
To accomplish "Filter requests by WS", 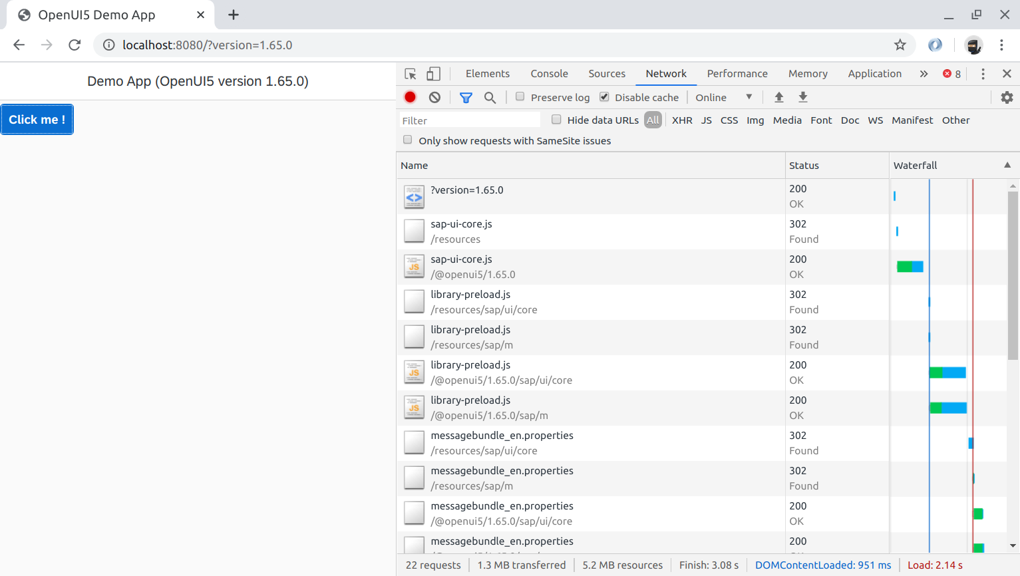I will tap(876, 120).
